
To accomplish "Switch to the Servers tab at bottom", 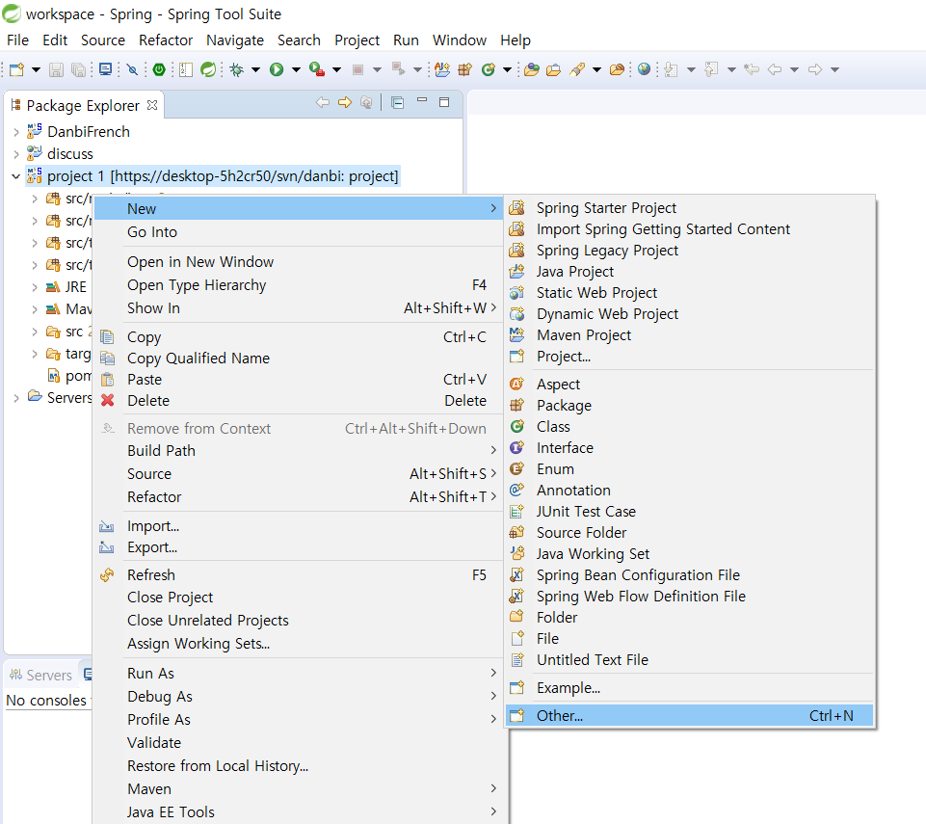I will tap(41, 676).
